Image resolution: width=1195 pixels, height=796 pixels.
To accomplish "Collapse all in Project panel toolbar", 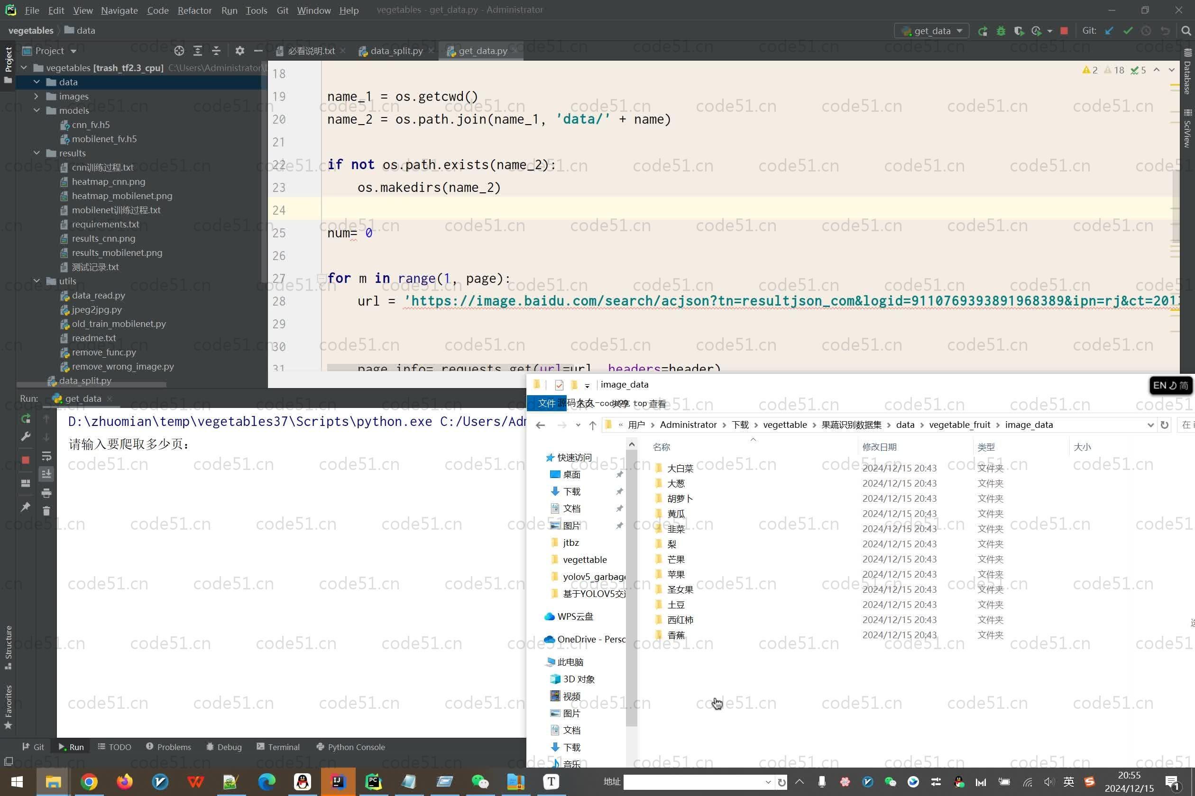I will tap(216, 51).
